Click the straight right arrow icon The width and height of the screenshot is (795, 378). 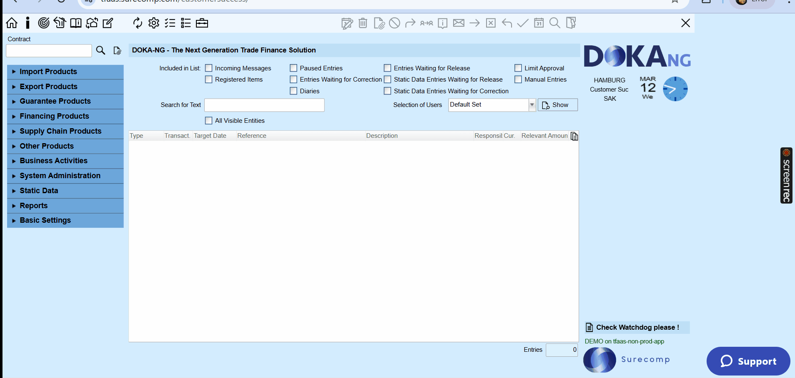[474, 23]
